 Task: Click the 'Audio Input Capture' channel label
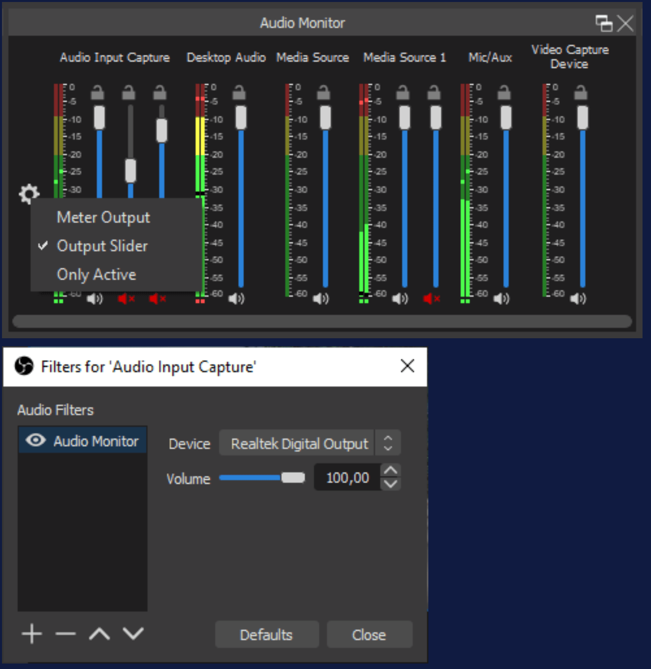click(x=115, y=57)
